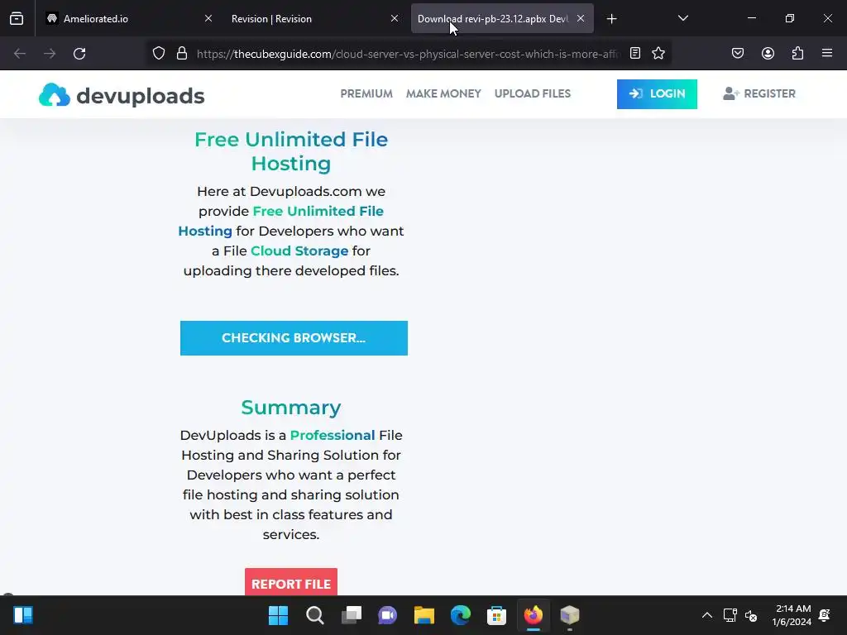Image resolution: width=847 pixels, height=635 pixels.
Task: Open the extensions puzzle icon
Action: [x=797, y=54]
